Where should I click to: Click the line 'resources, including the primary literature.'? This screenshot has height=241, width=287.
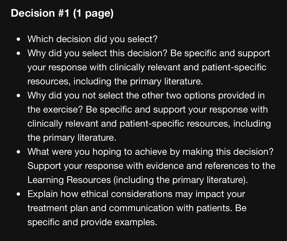tap(115, 81)
